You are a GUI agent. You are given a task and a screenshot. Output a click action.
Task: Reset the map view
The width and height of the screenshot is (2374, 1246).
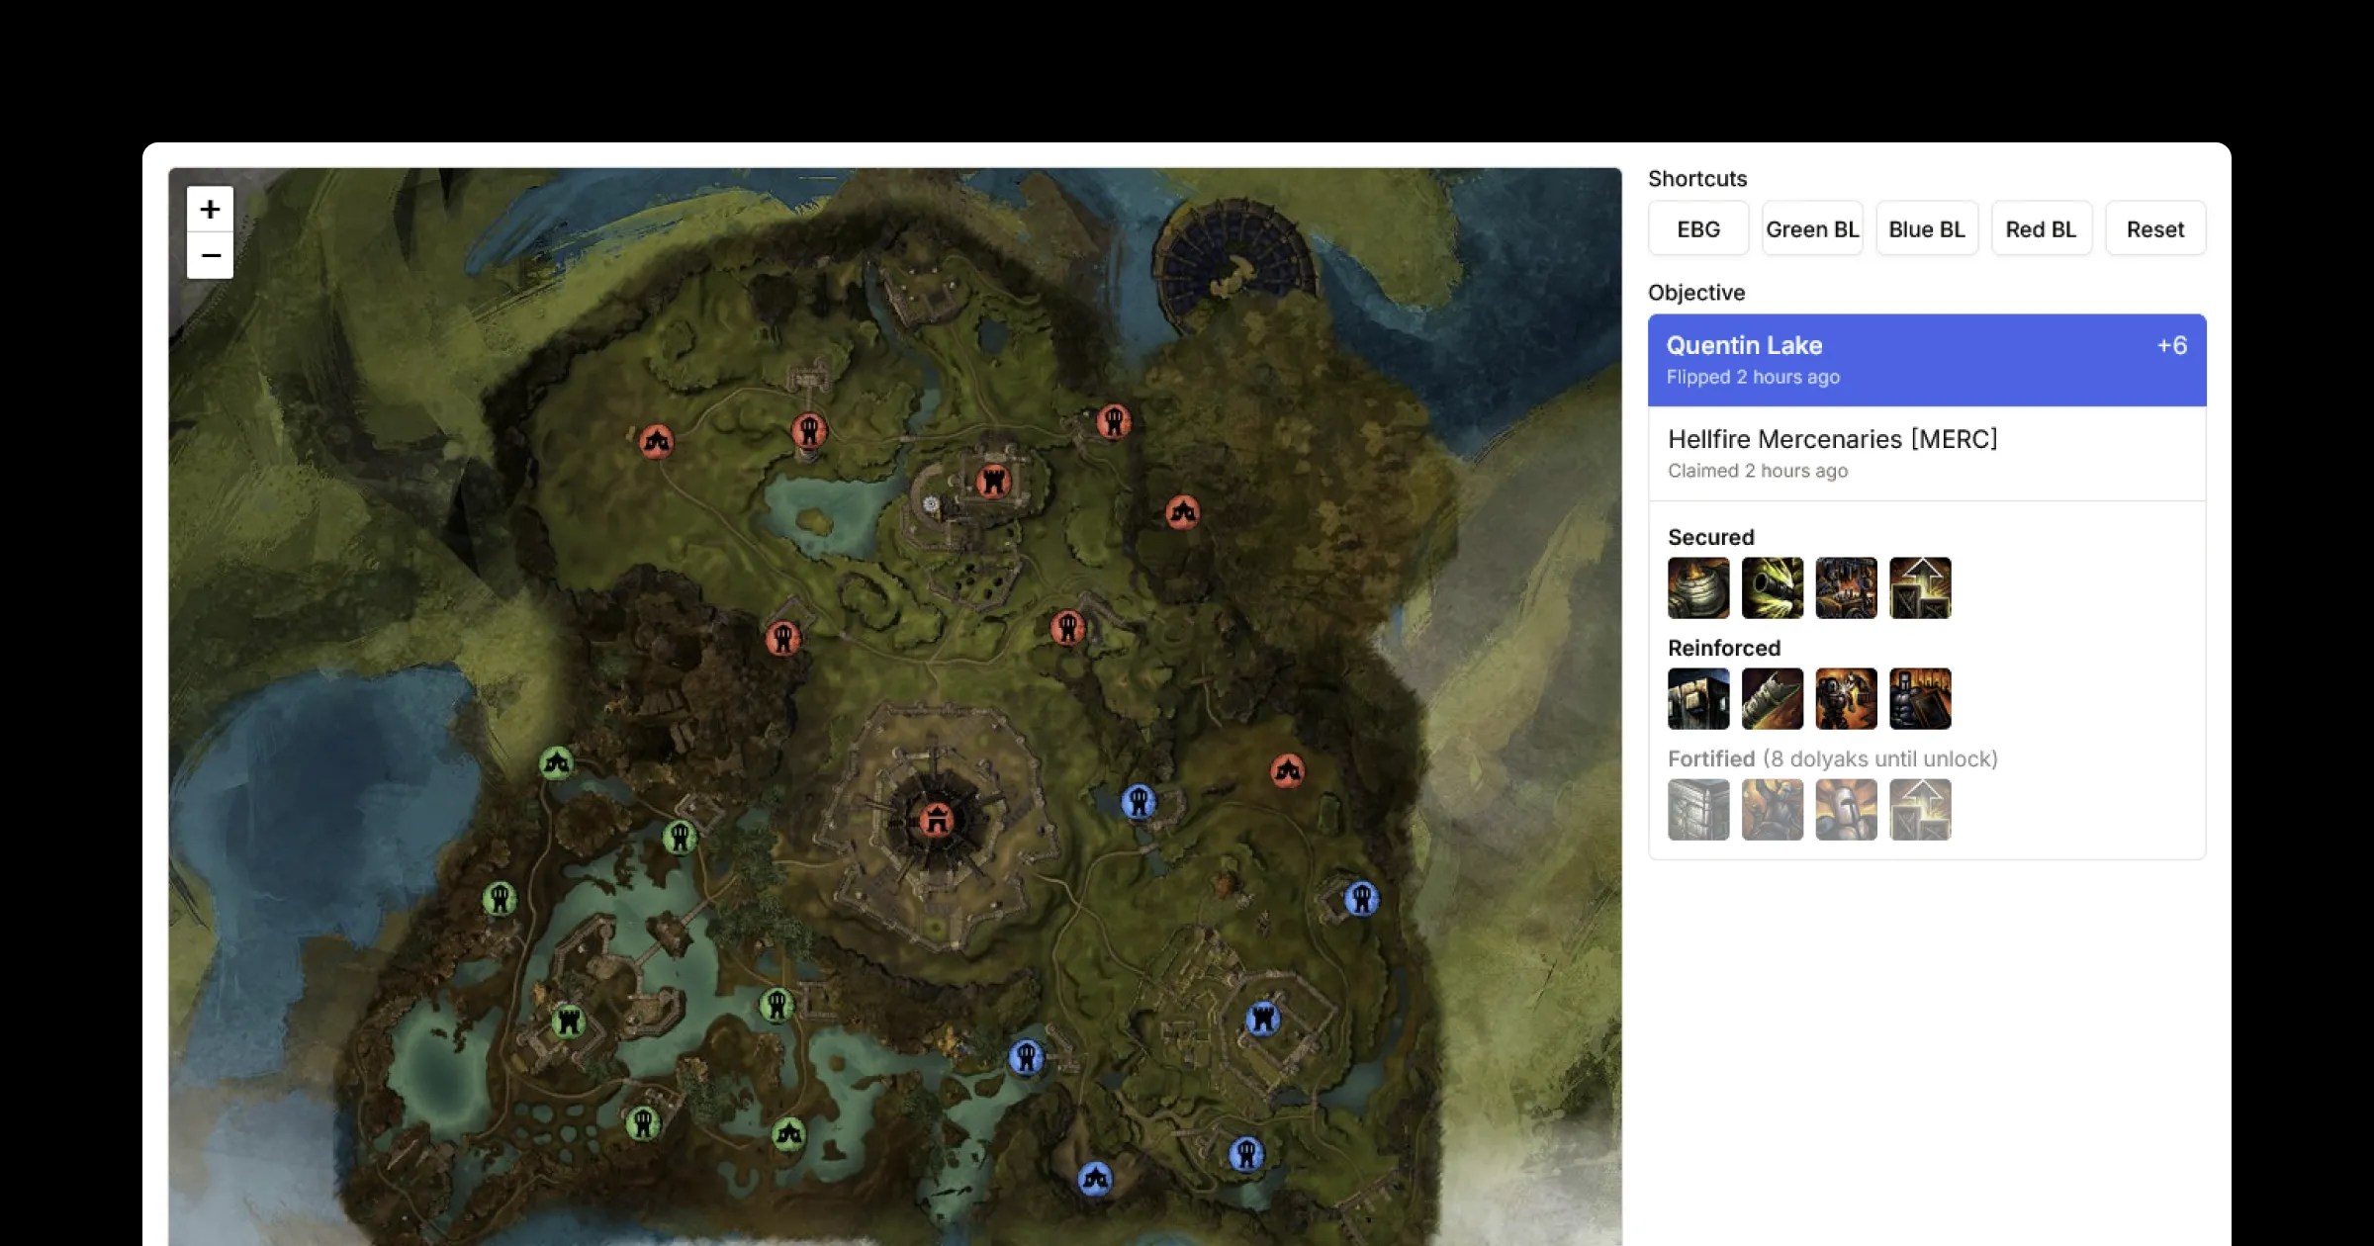pyautogui.click(x=2155, y=227)
